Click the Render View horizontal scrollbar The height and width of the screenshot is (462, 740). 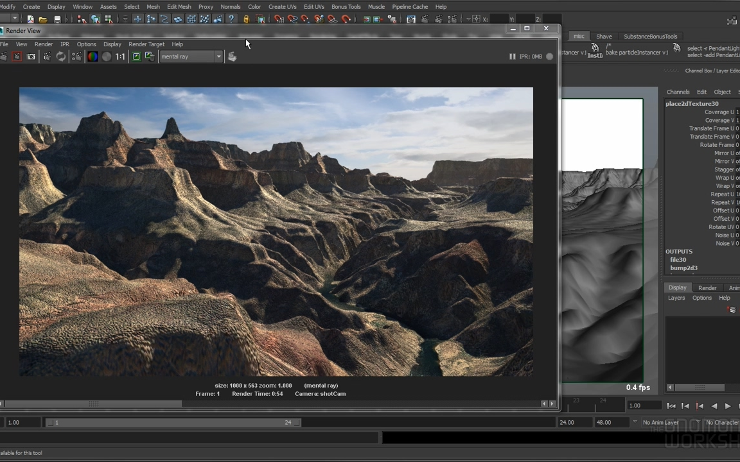pos(93,404)
